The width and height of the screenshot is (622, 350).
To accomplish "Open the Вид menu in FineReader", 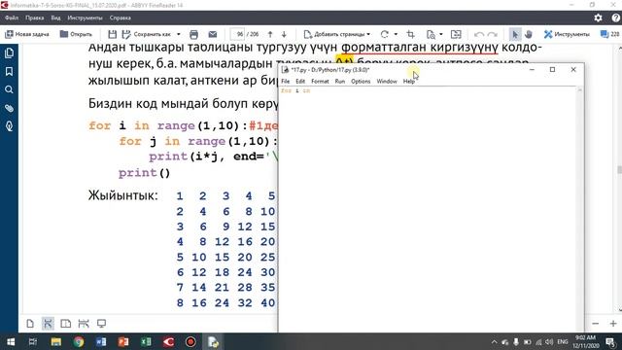I will pos(55,17).
